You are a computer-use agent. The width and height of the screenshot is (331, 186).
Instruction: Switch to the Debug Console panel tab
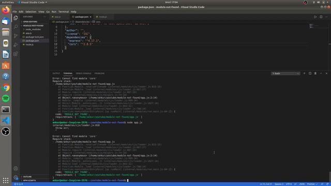click(x=84, y=73)
